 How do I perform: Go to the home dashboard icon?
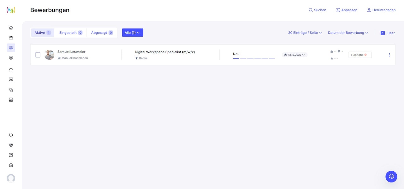pyautogui.click(x=11, y=28)
